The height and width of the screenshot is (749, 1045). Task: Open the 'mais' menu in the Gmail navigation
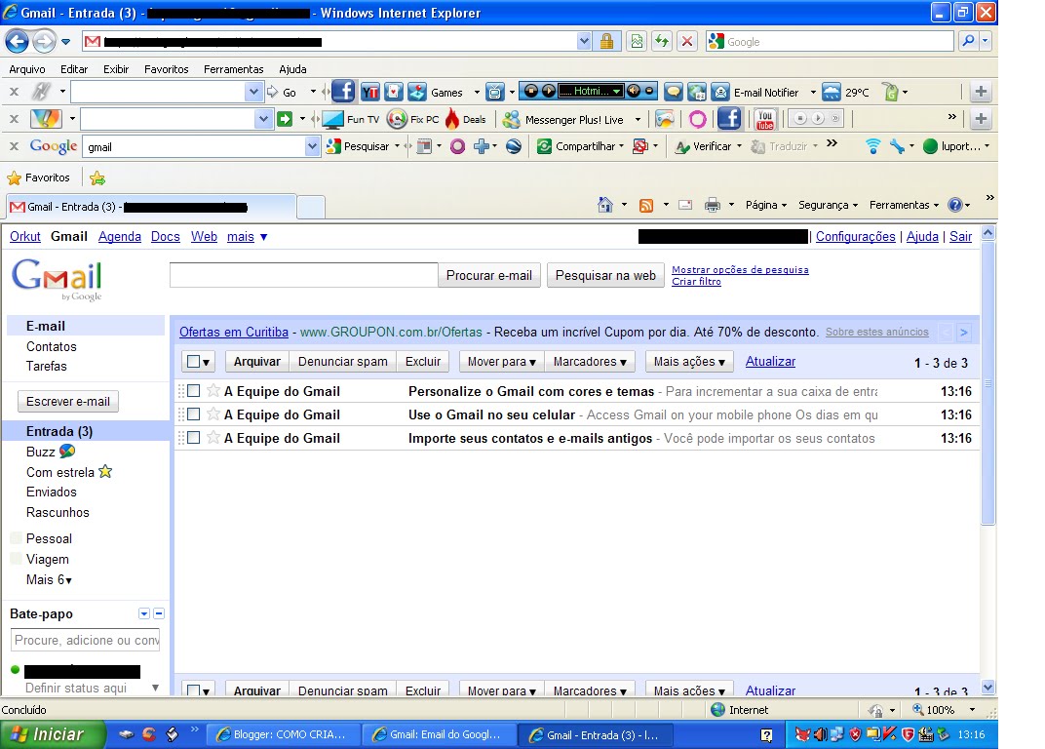click(x=239, y=236)
